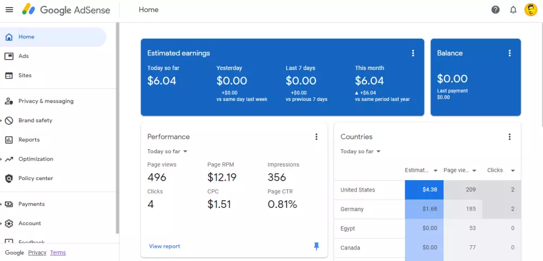Viewport: 543px width, 261px height.
Task: Open the hamburger main menu
Action: [x=9, y=10]
